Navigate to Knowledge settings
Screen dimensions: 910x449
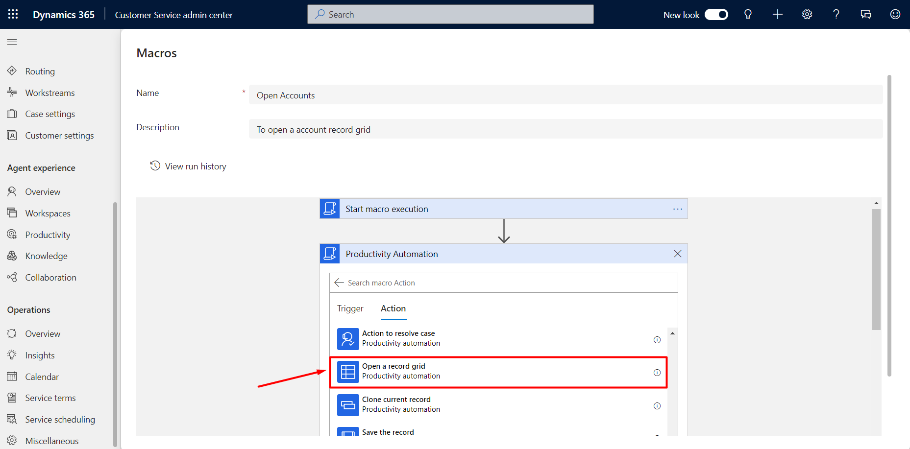pyautogui.click(x=46, y=256)
